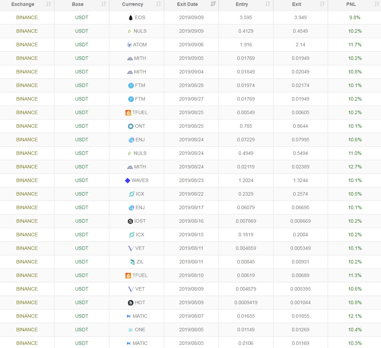This screenshot has width=381, height=348.
Task: Click the ONT coin icon
Action: click(131, 126)
